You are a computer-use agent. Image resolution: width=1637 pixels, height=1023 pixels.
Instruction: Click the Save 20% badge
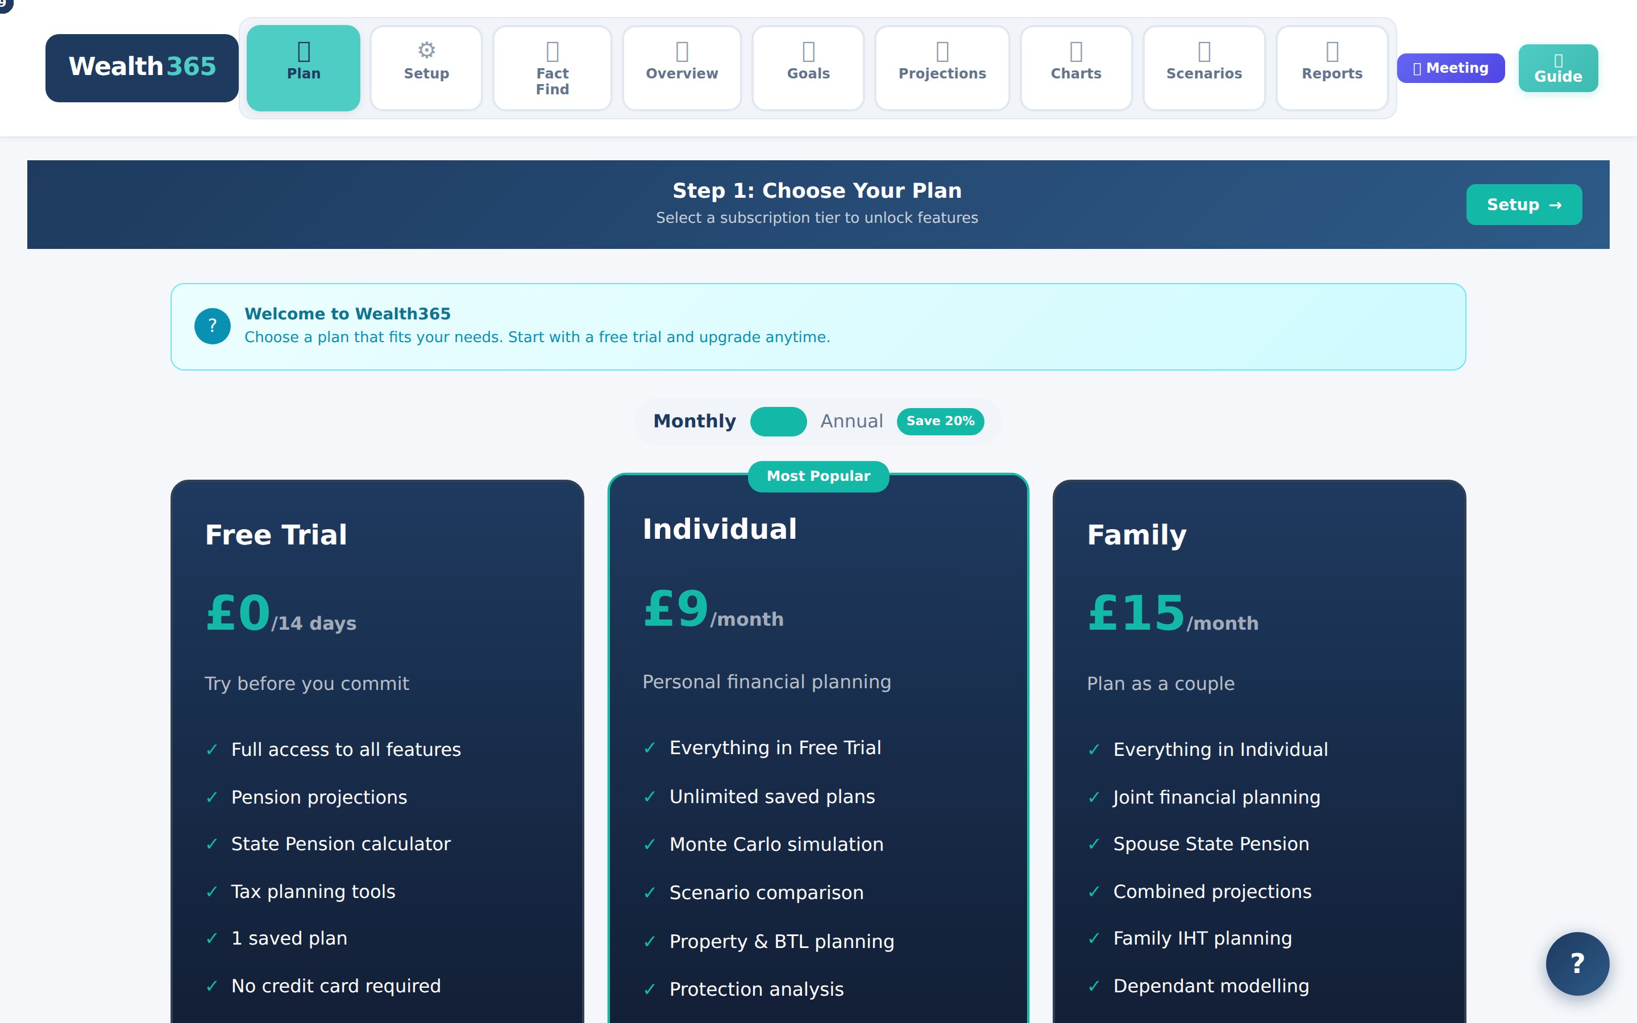pyautogui.click(x=940, y=422)
